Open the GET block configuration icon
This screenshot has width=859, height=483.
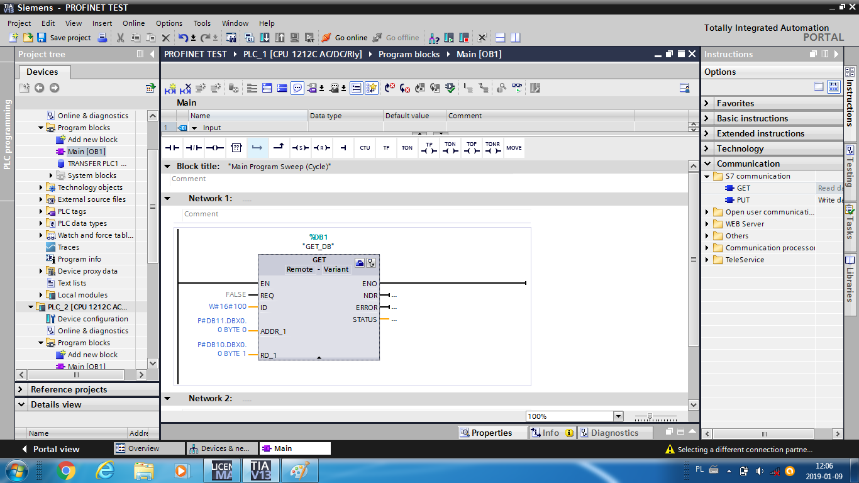coord(360,263)
